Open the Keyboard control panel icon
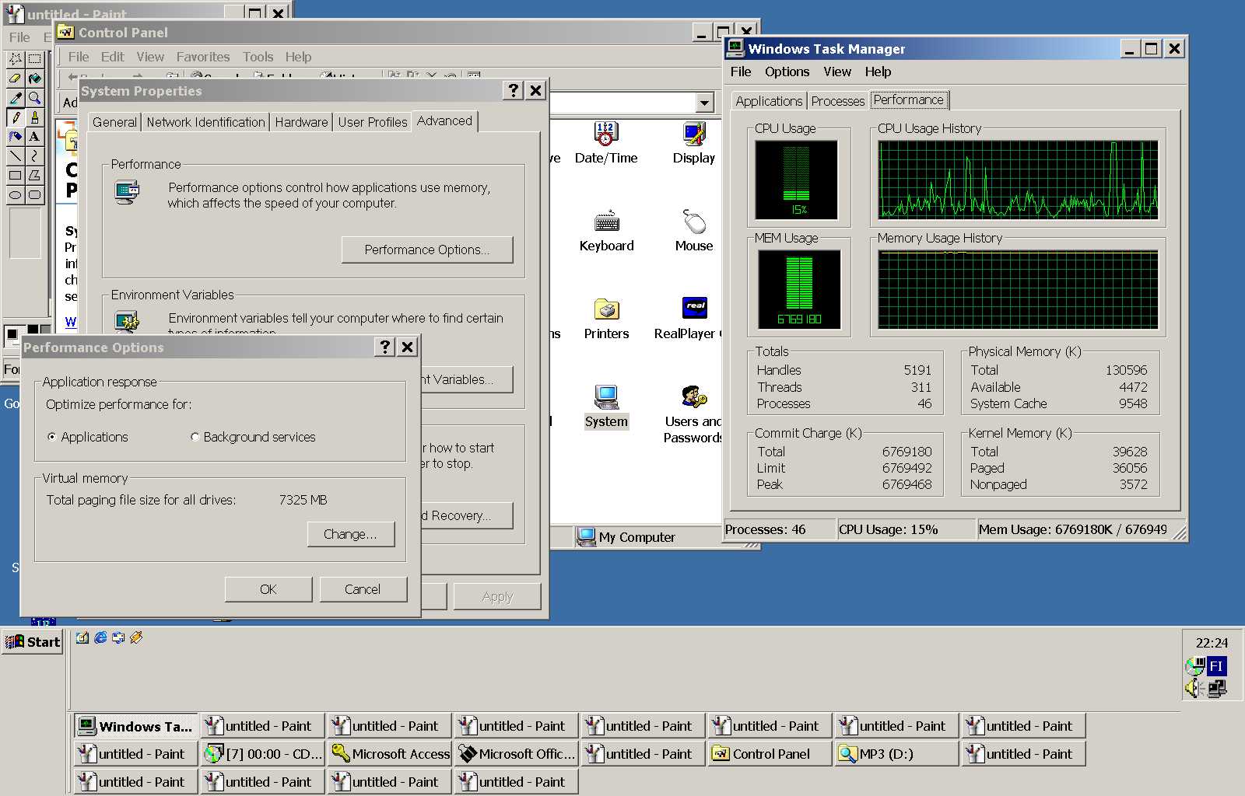The height and width of the screenshot is (796, 1245). point(606,232)
